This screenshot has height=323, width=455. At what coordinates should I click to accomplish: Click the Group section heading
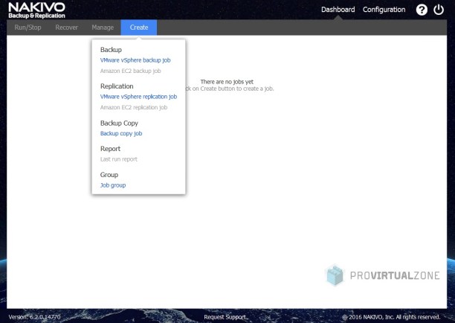click(109, 175)
